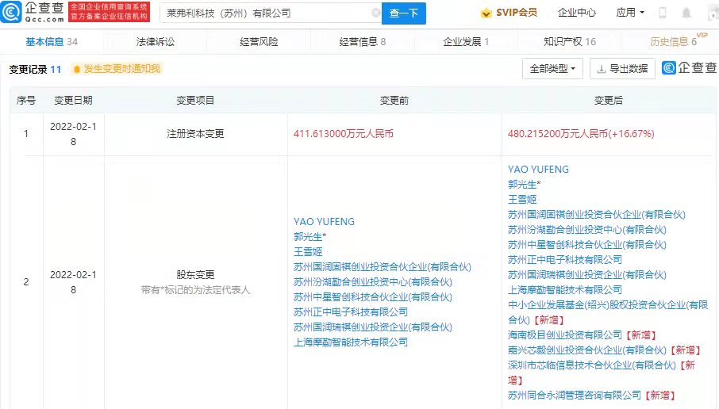This screenshot has width=719, height=409.
Task: Click the bell icon beside 发生变更时通知我
Action: 76,69
